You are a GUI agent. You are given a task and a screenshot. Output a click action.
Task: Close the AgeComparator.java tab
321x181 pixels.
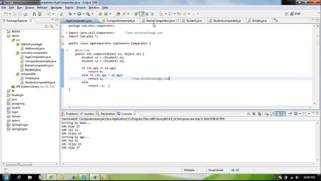click(95, 21)
